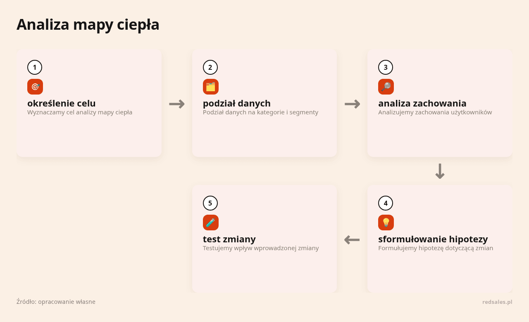Screen dimensions: 529x322
Task: Click the light bulb icon in step 4
Action: (x=386, y=223)
